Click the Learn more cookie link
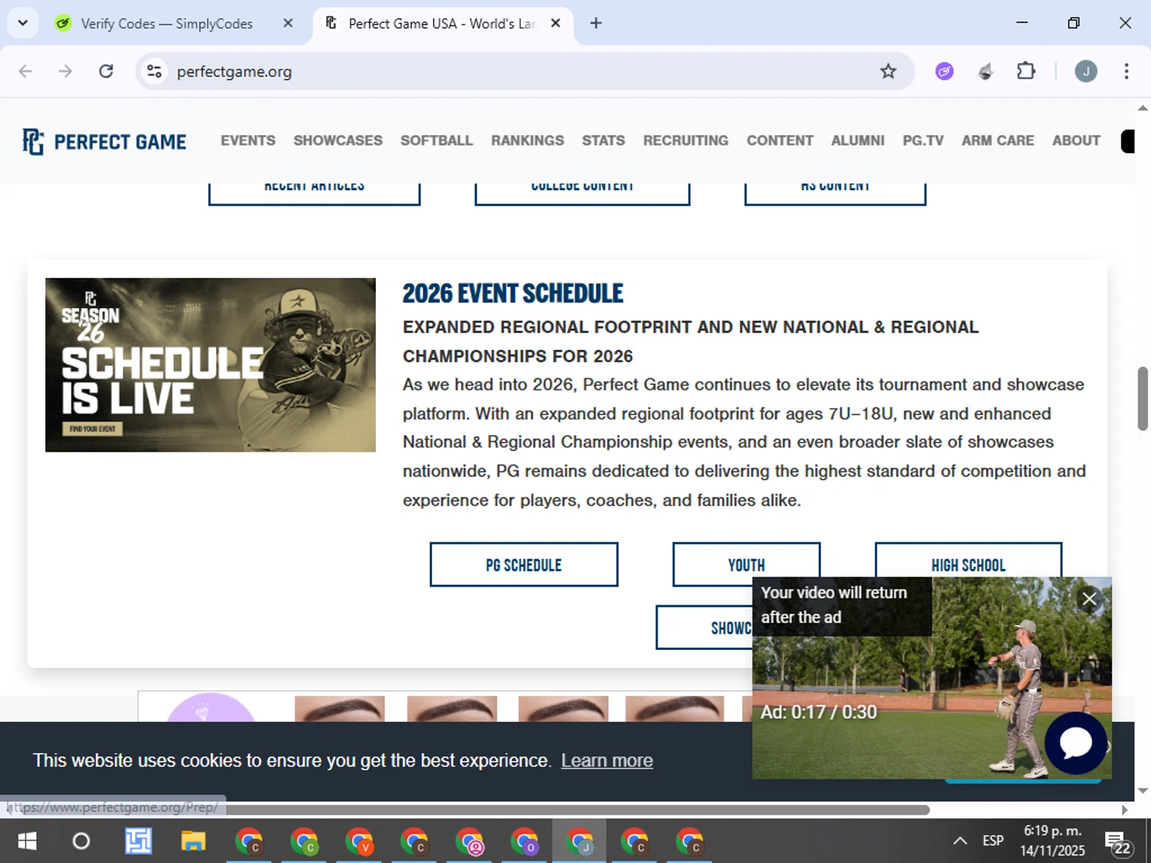The height and width of the screenshot is (863, 1151). tap(607, 760)
